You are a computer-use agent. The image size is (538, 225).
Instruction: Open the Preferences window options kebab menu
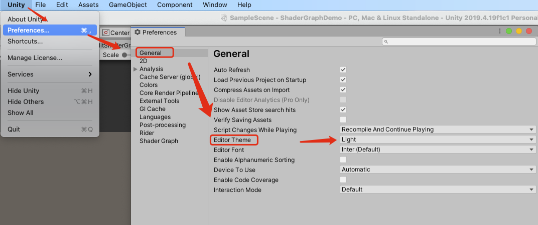(500, 31)
